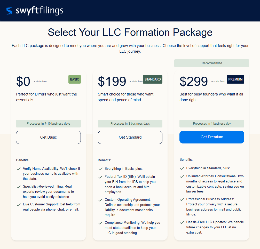Select the $199 Standard price

[x=112, y=81]
